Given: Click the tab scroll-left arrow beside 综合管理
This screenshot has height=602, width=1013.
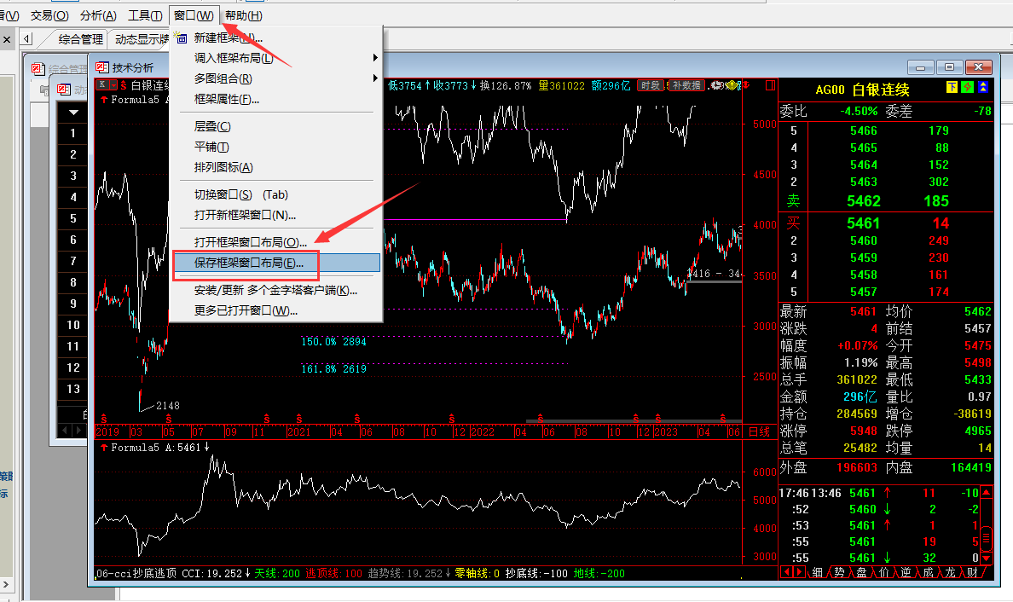Looking at the screenshot, I should (26, 39).
